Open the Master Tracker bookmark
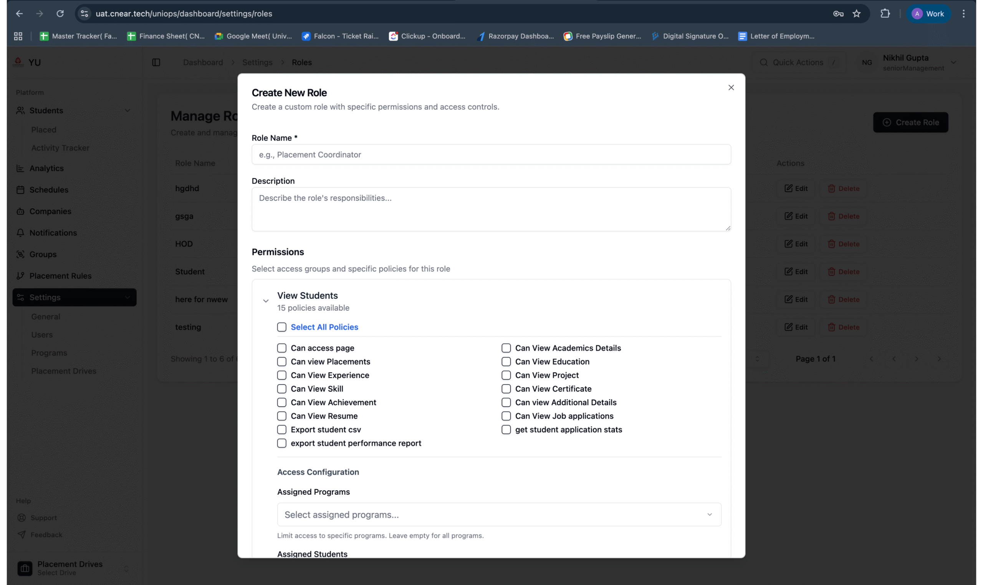This screenshot has height=585, width=983. pyautogui.click(x=78, y=36)
